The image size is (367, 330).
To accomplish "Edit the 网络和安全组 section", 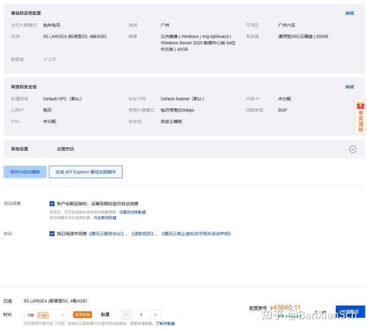I will [x=350, y=87].
